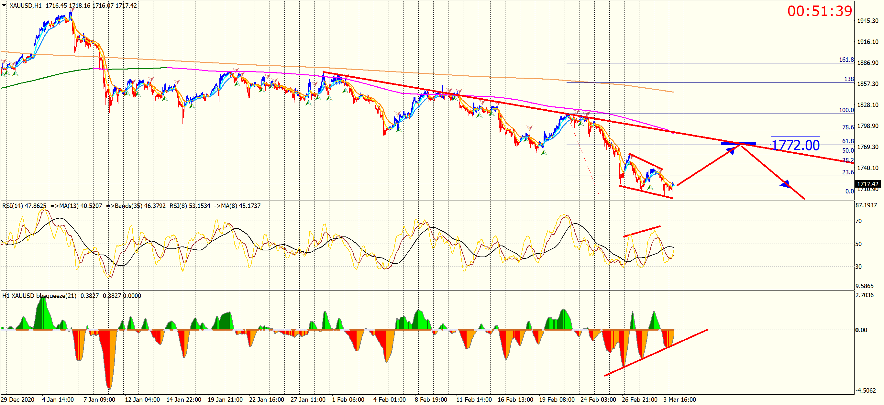Select the red divergence line on RSI panel
Viewport: 884px width, 405px height.
(641, 231)
